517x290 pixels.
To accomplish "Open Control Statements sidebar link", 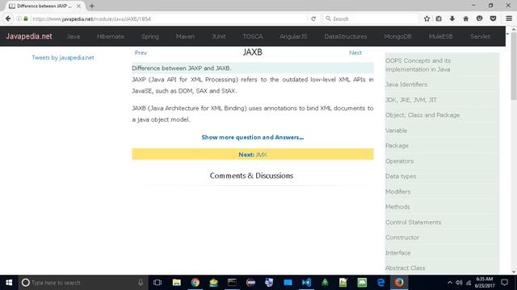I will tap(413, 222).
